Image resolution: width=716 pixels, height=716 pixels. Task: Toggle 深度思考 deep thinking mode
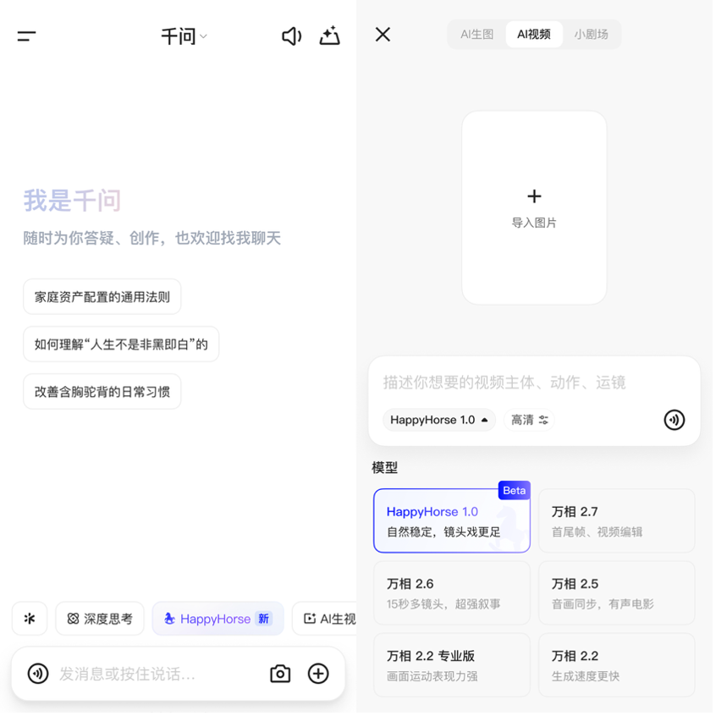(x=100, y=619)
